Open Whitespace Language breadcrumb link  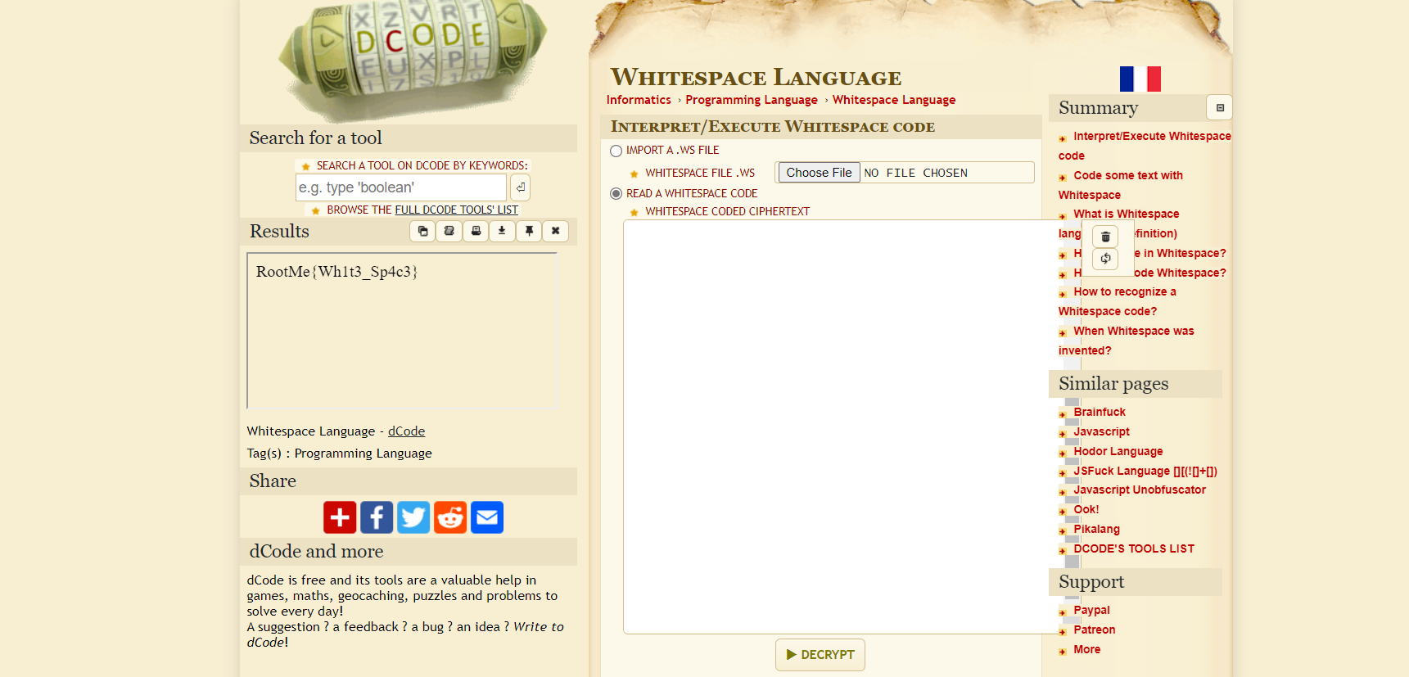[x=894, y=100]
